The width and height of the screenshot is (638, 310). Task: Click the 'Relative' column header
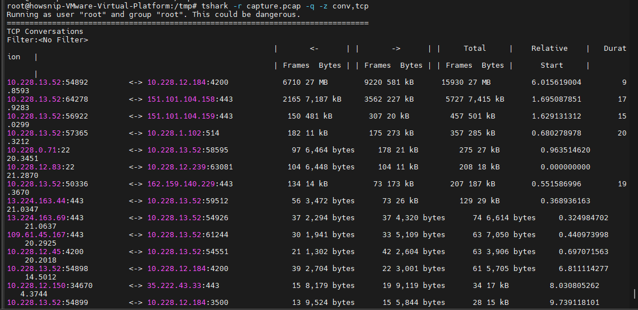pos(549,49)
